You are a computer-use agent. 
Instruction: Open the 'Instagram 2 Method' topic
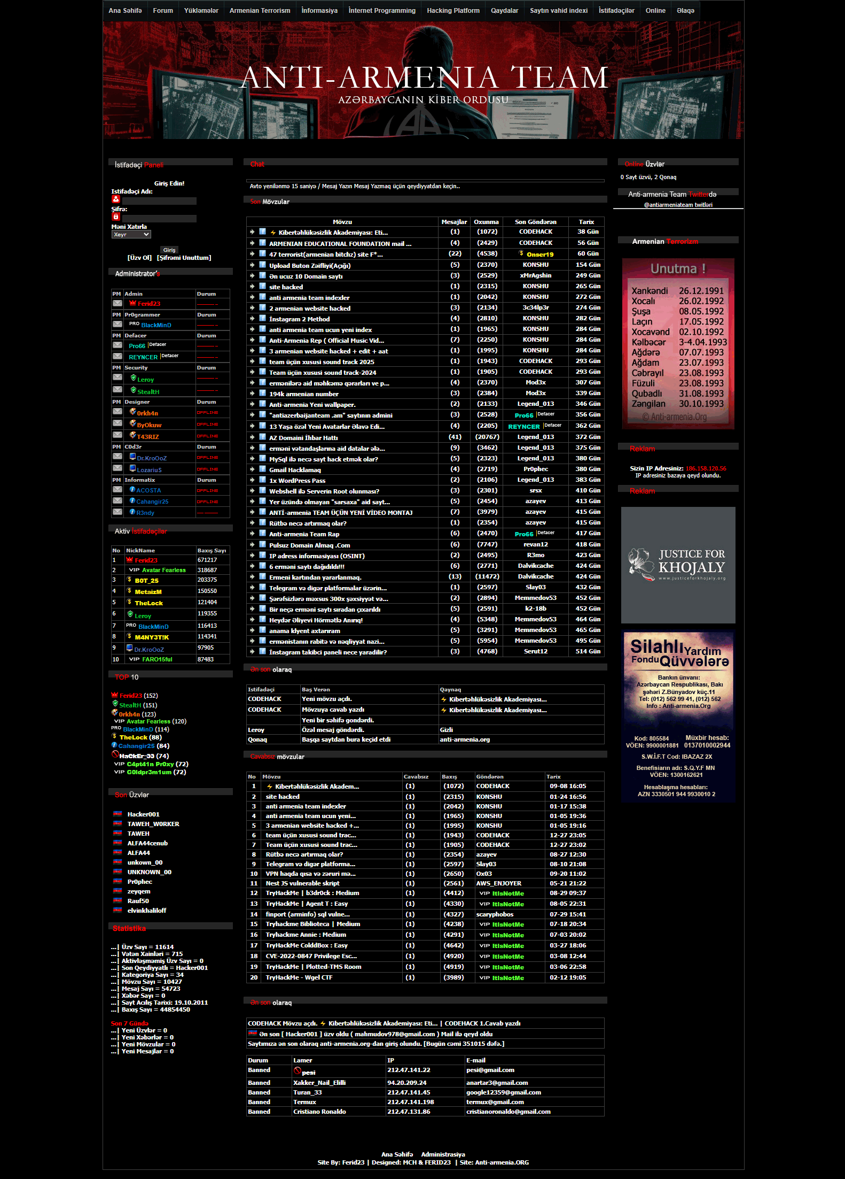click(x=299, y=319)
